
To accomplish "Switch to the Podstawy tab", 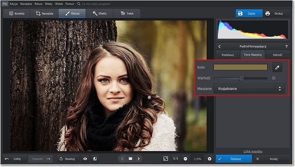I will coord(228,55).
